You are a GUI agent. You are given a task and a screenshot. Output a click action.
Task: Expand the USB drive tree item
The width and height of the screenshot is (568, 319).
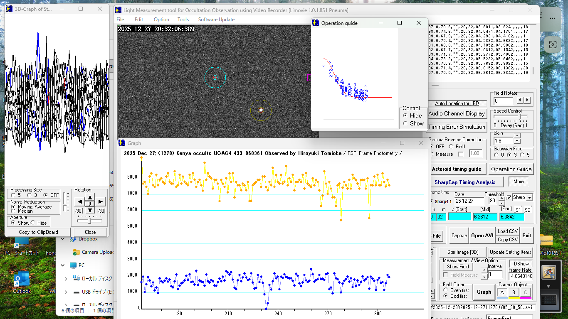click(x=66, y=292)
